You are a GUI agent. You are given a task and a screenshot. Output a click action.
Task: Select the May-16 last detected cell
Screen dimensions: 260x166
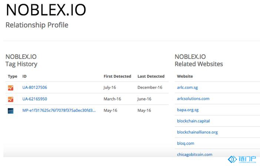click(x=144, y=110)
